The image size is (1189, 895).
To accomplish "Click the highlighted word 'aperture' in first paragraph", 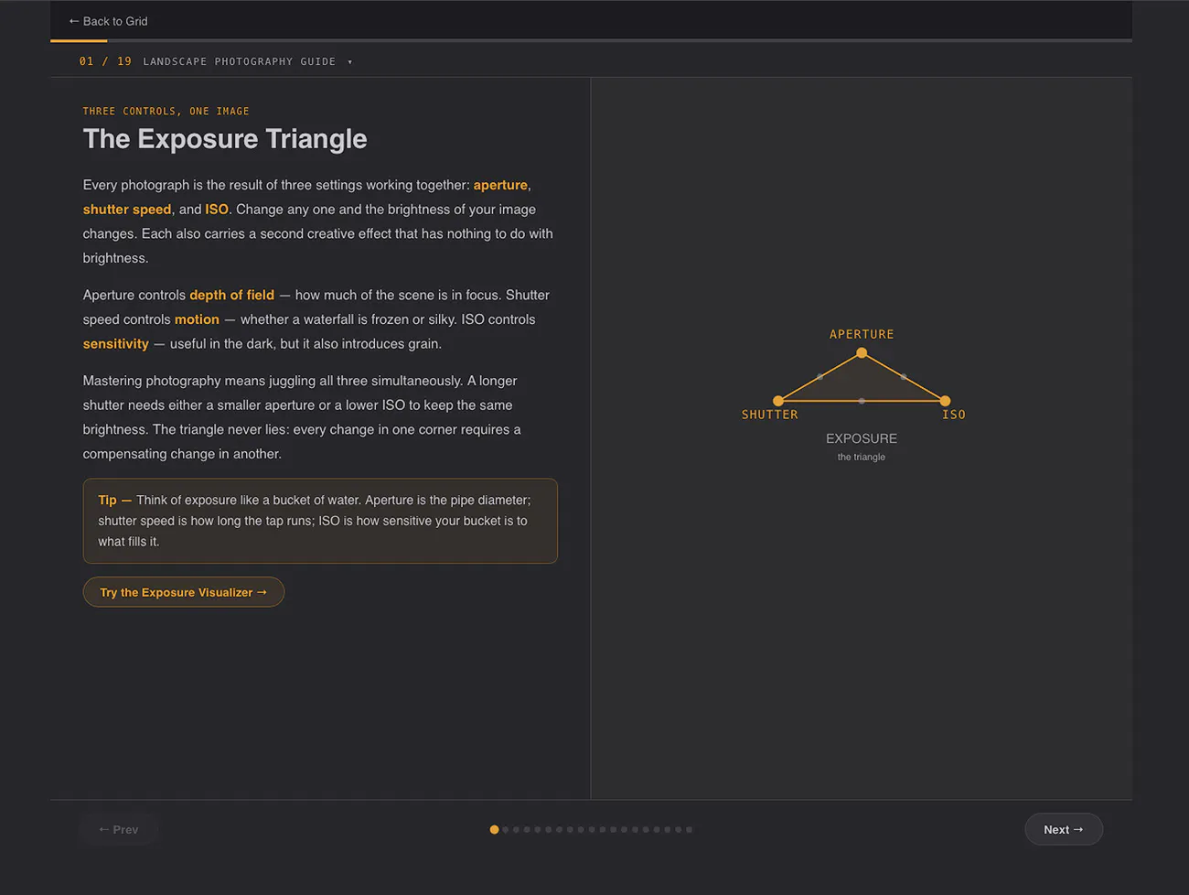I will click(x=500, y=185).
